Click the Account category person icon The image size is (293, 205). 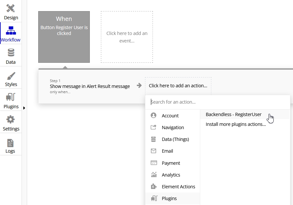click(154, 115)
